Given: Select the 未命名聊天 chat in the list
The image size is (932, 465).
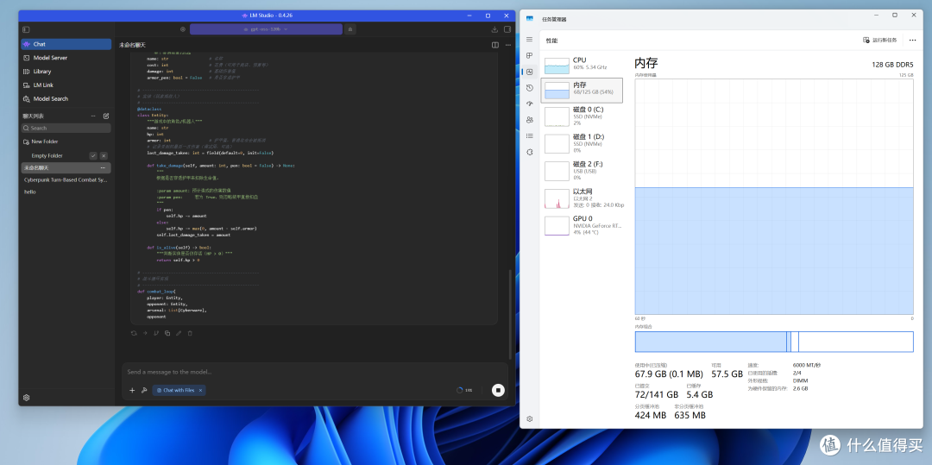Looking at the screenshot, I should (66, 167).
